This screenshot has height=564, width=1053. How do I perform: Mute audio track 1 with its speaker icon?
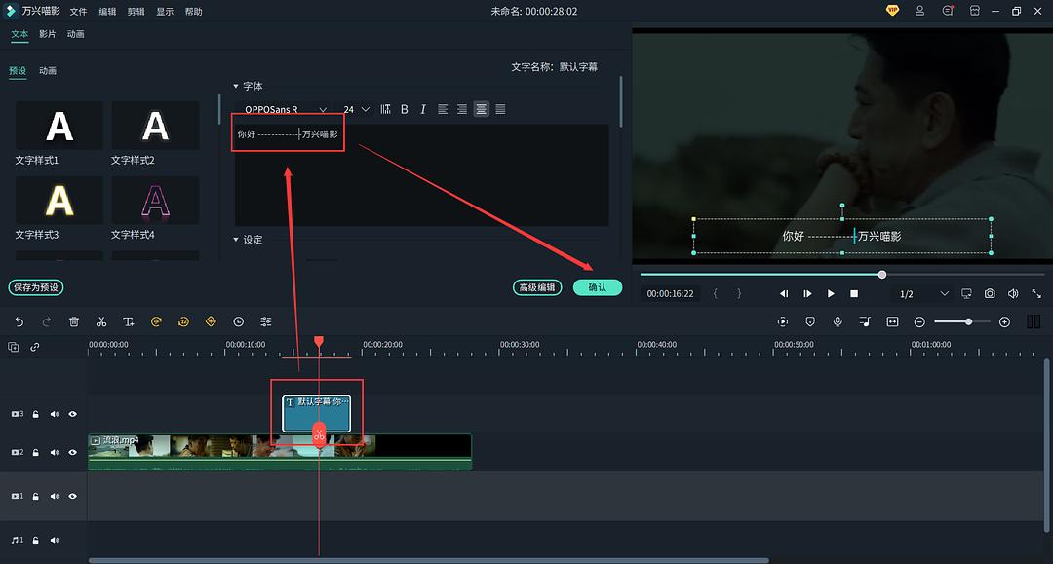(55, 540)
